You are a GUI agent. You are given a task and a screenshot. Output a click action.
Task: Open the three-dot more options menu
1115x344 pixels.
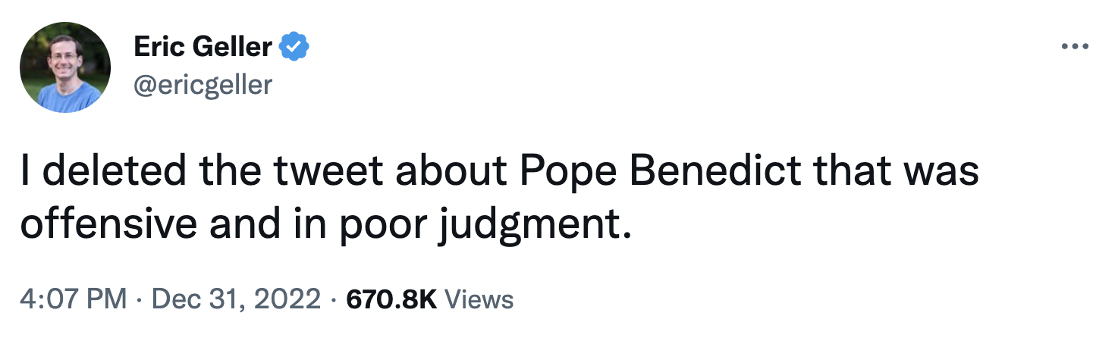coord(1075,47)
